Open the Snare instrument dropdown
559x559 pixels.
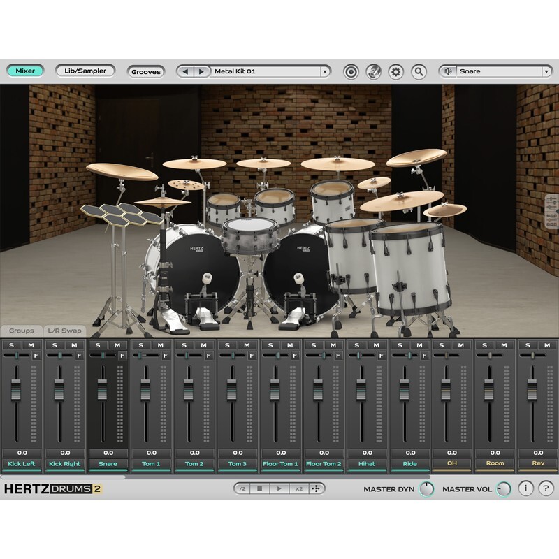pos(496,71)
